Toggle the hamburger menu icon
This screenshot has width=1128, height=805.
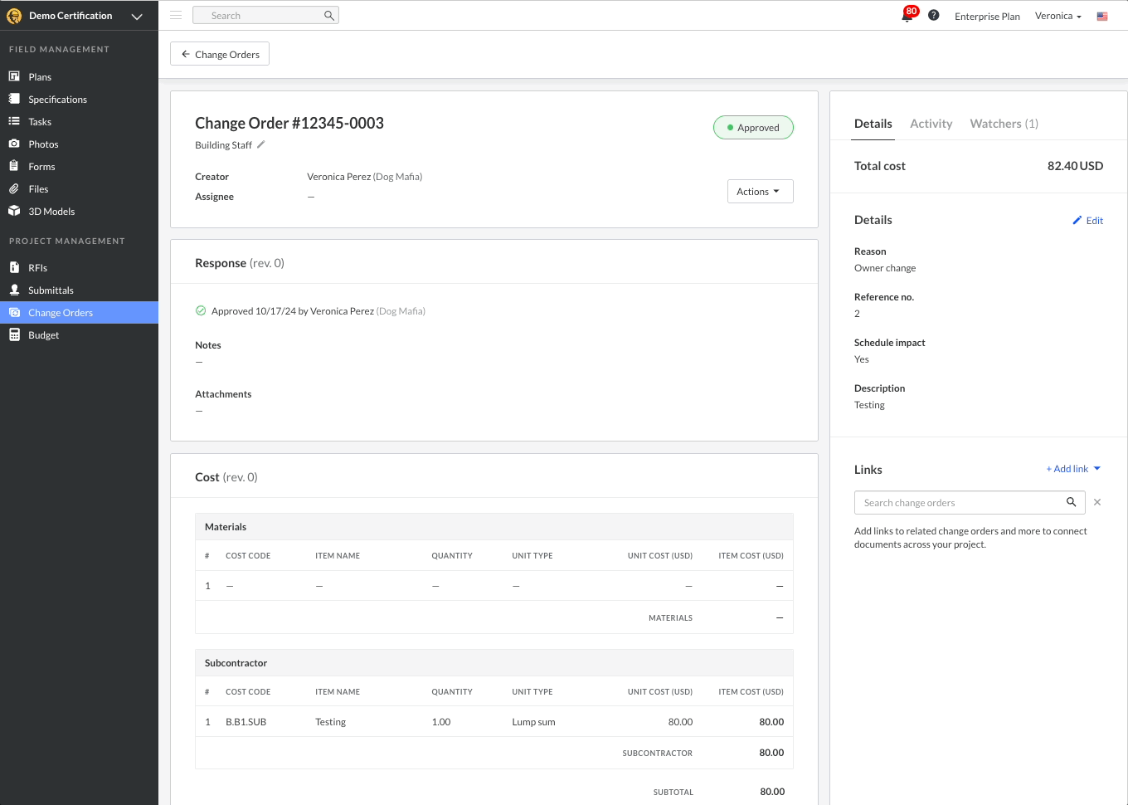(x=176, y=15)
